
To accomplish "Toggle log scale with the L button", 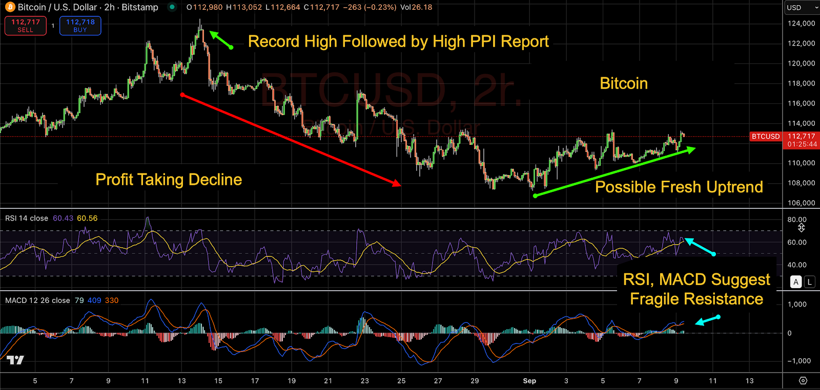I will pyautogui.click(x=809, y=281).
